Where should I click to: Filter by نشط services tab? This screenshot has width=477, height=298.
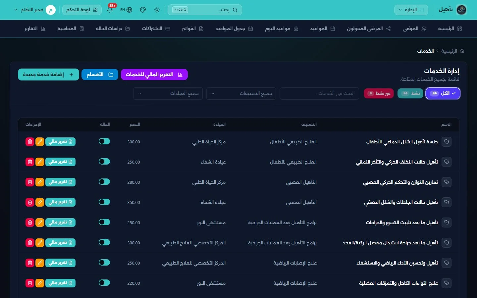410,93
